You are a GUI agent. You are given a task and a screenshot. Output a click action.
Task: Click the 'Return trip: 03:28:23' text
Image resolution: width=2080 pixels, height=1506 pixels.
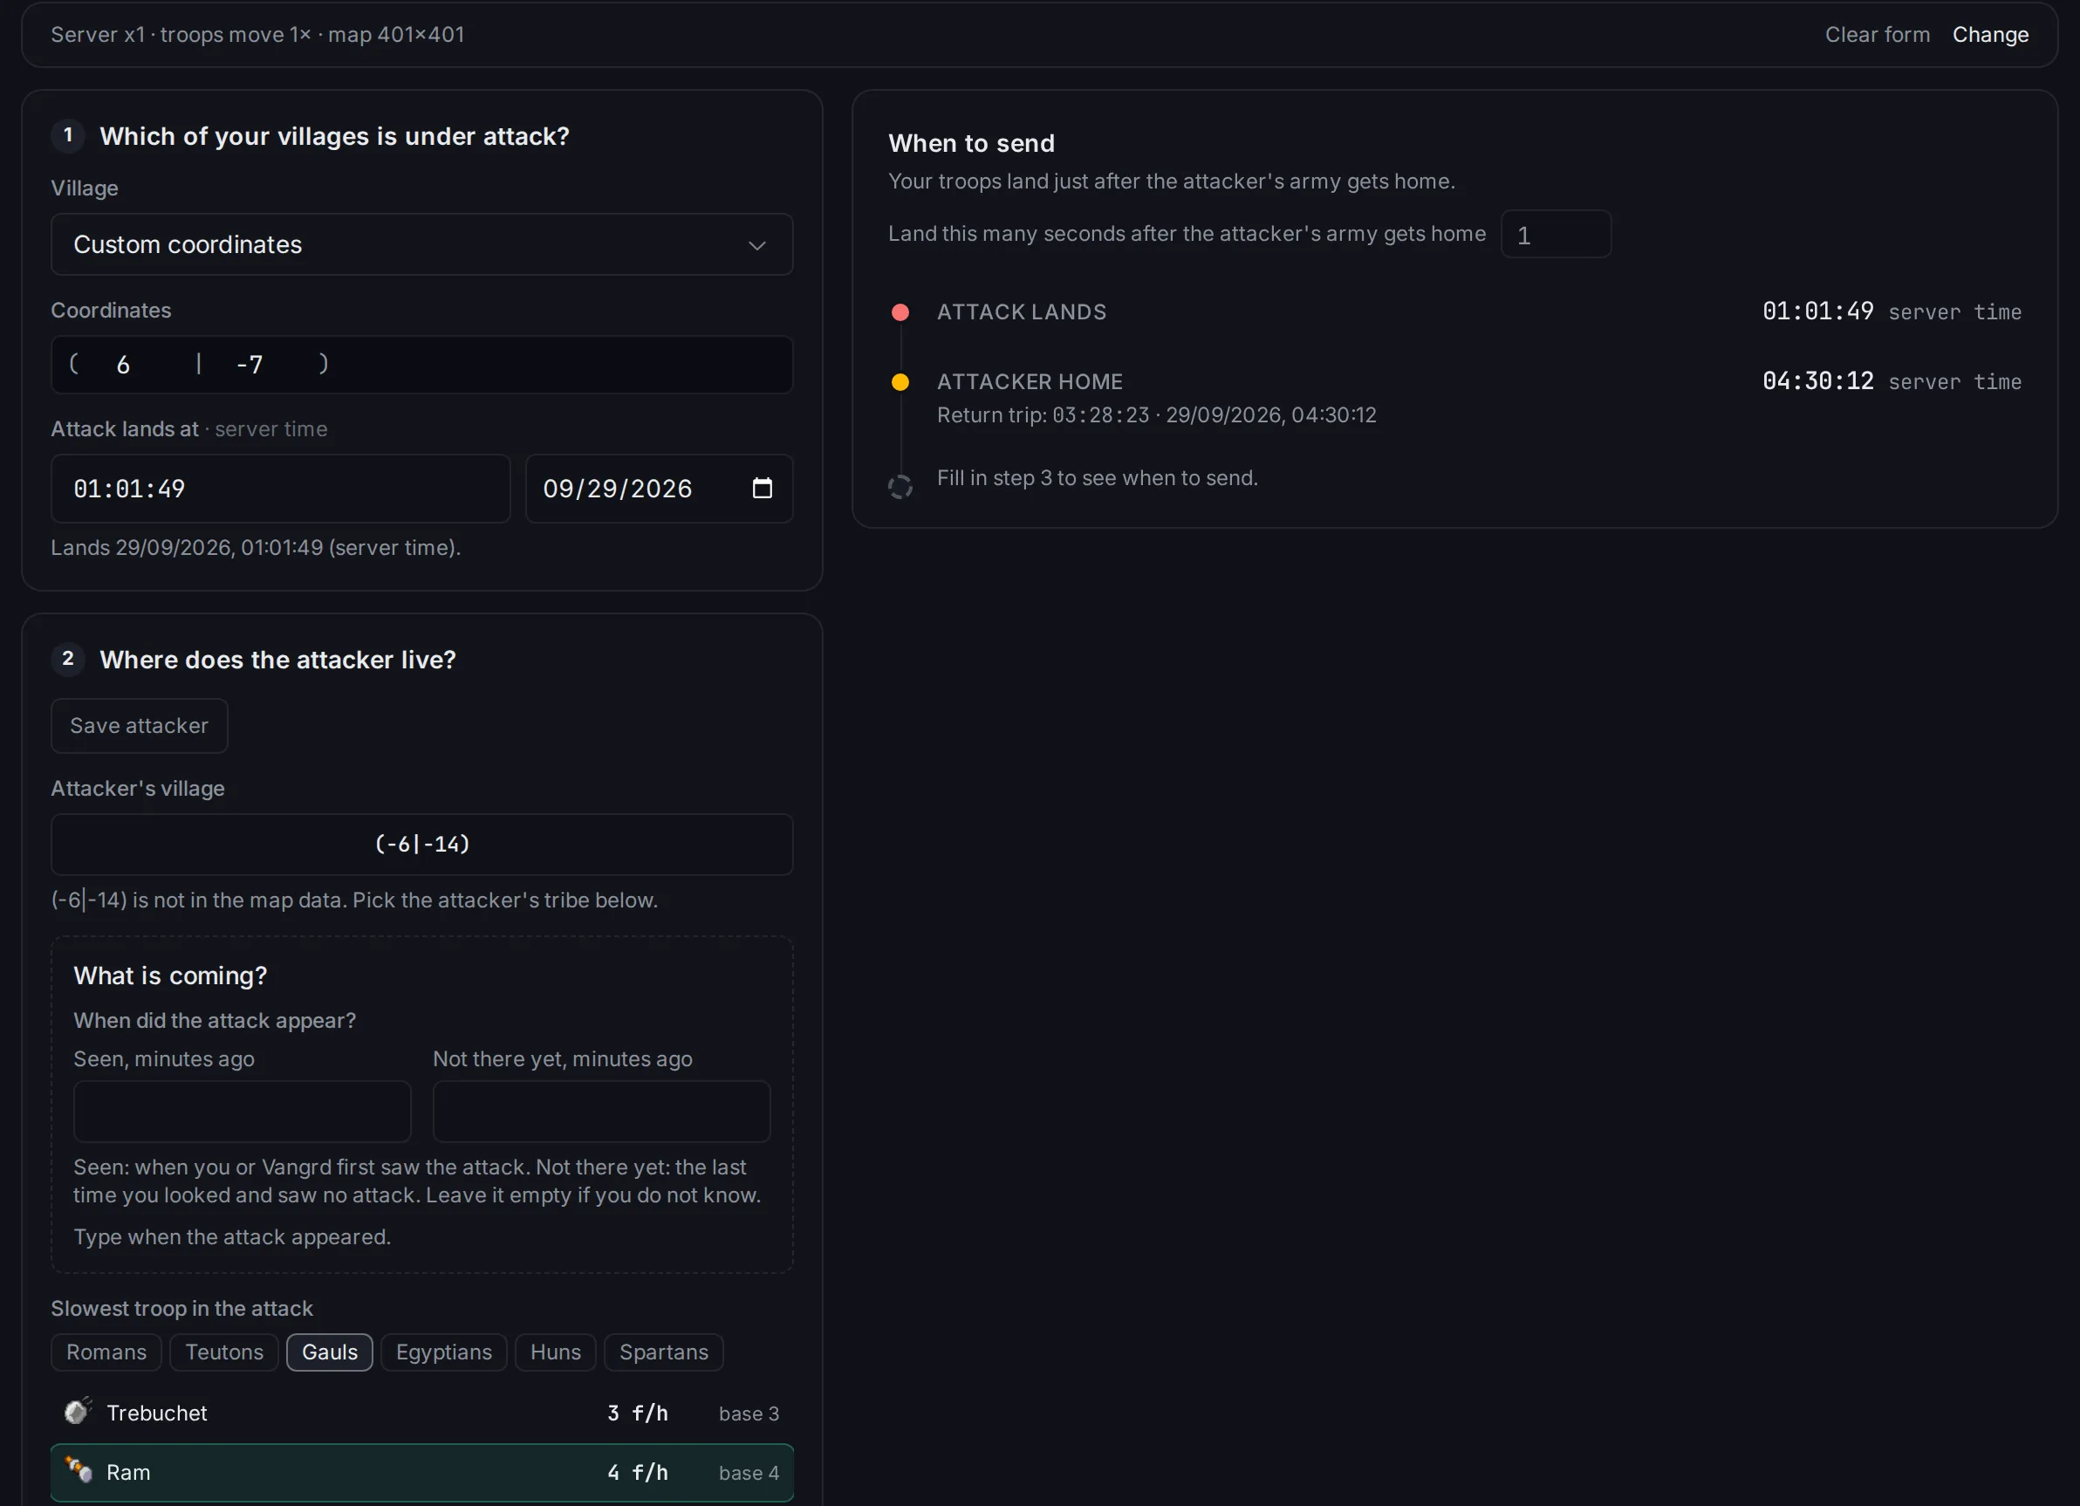(1043, 415)
